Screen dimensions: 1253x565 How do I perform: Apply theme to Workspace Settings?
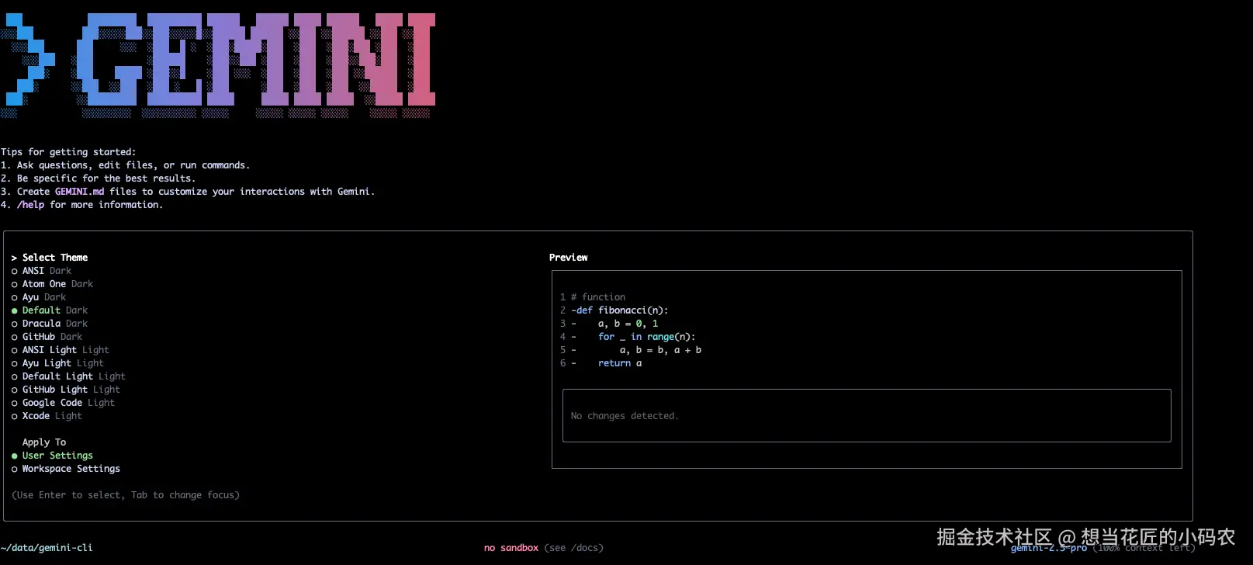coord(71,469)
